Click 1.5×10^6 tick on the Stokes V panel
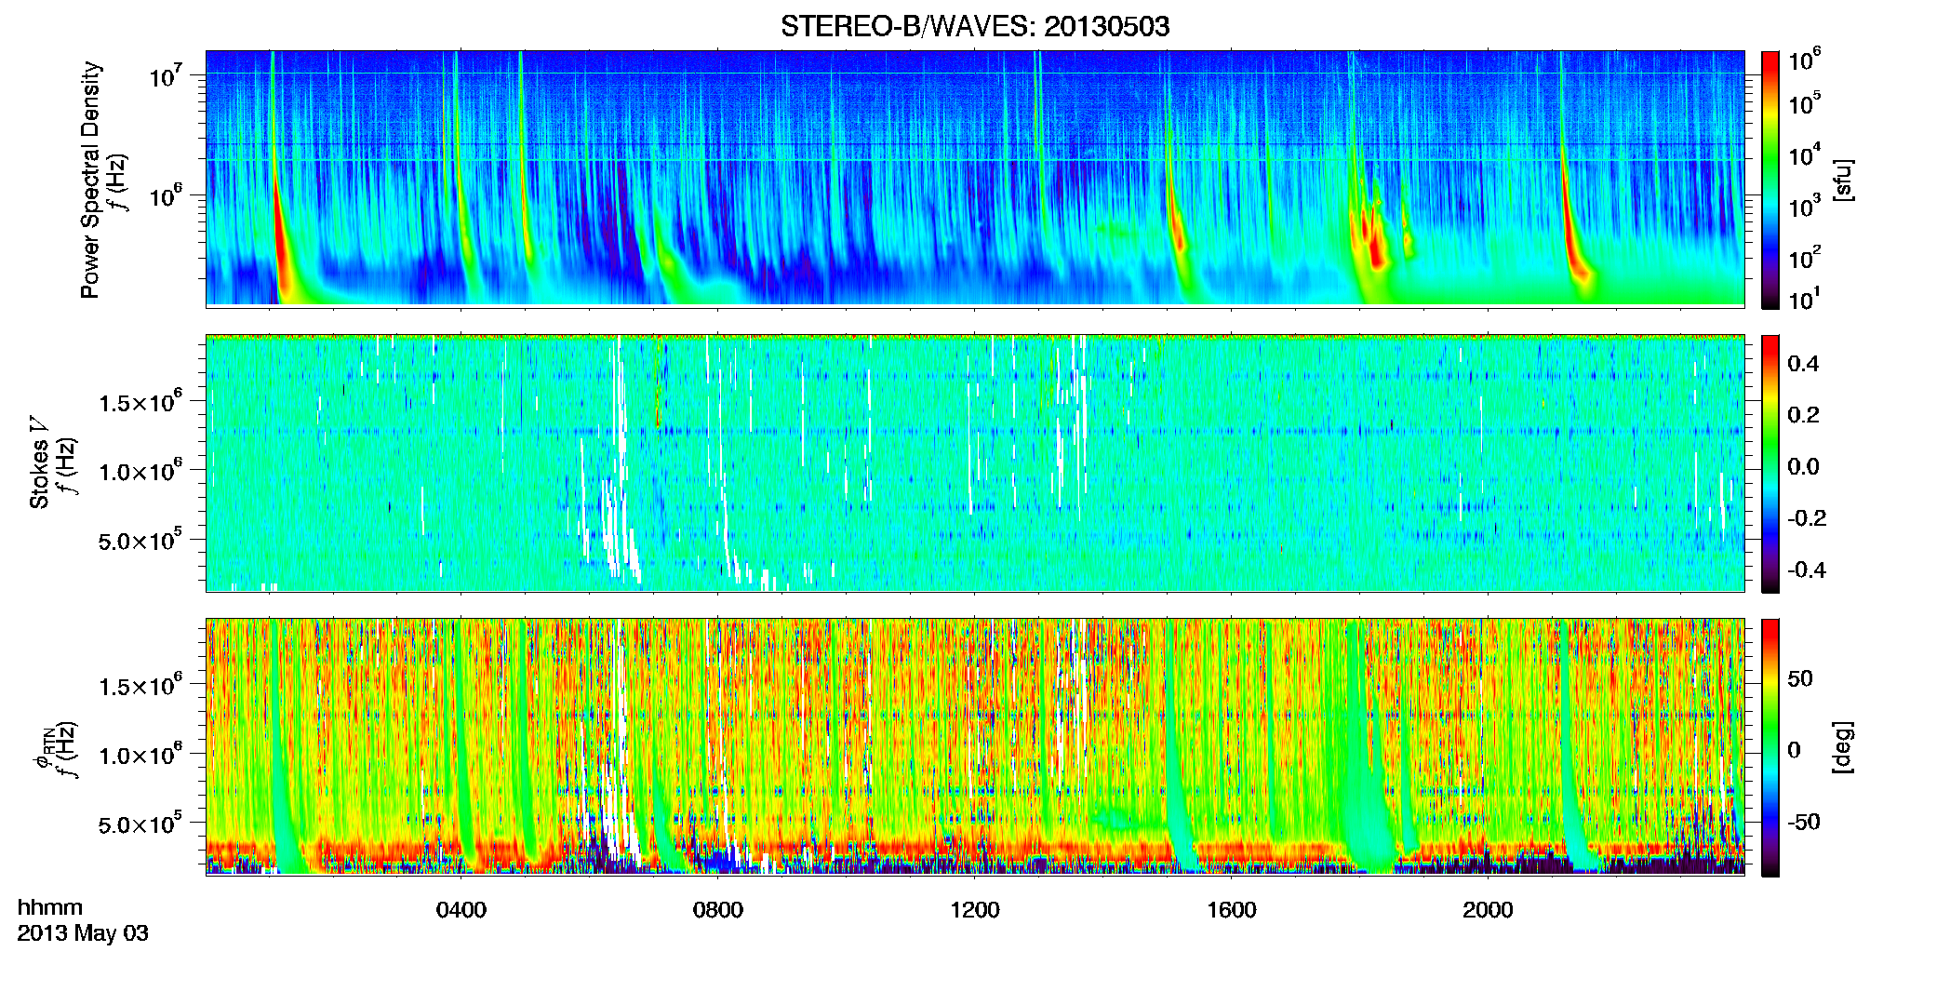The image size is (1950, 1005). [140, 401]
